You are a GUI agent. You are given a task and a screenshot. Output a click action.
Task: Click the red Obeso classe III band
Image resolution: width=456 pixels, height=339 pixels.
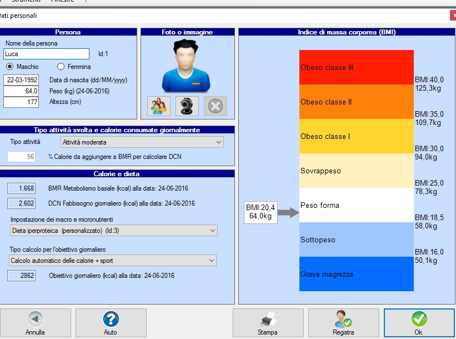(357, 67)
